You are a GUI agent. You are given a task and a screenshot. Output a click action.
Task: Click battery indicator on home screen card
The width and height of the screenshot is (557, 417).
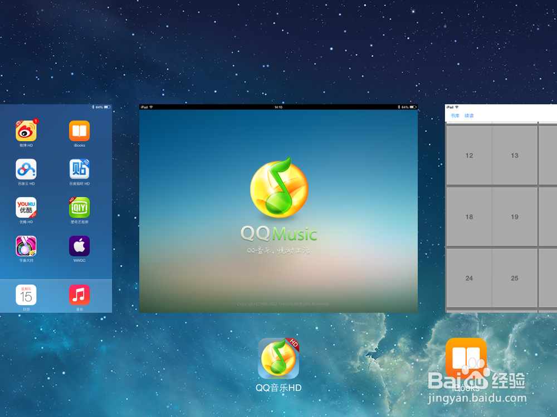(107, 107)
